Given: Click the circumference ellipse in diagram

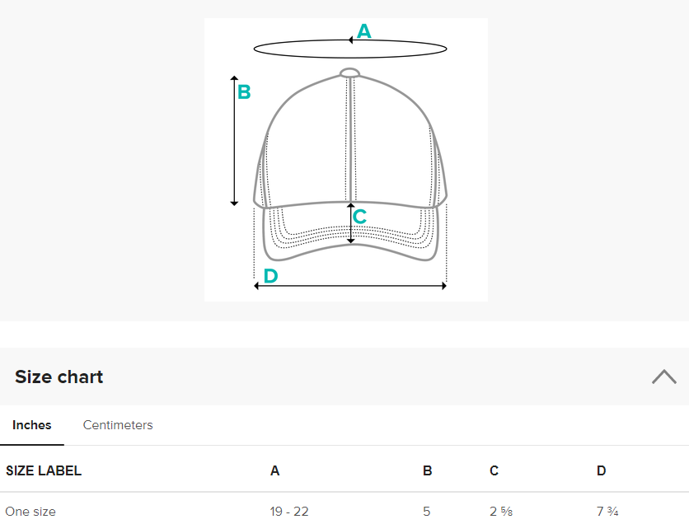Looking at the screenshot, I should [350, 49].
